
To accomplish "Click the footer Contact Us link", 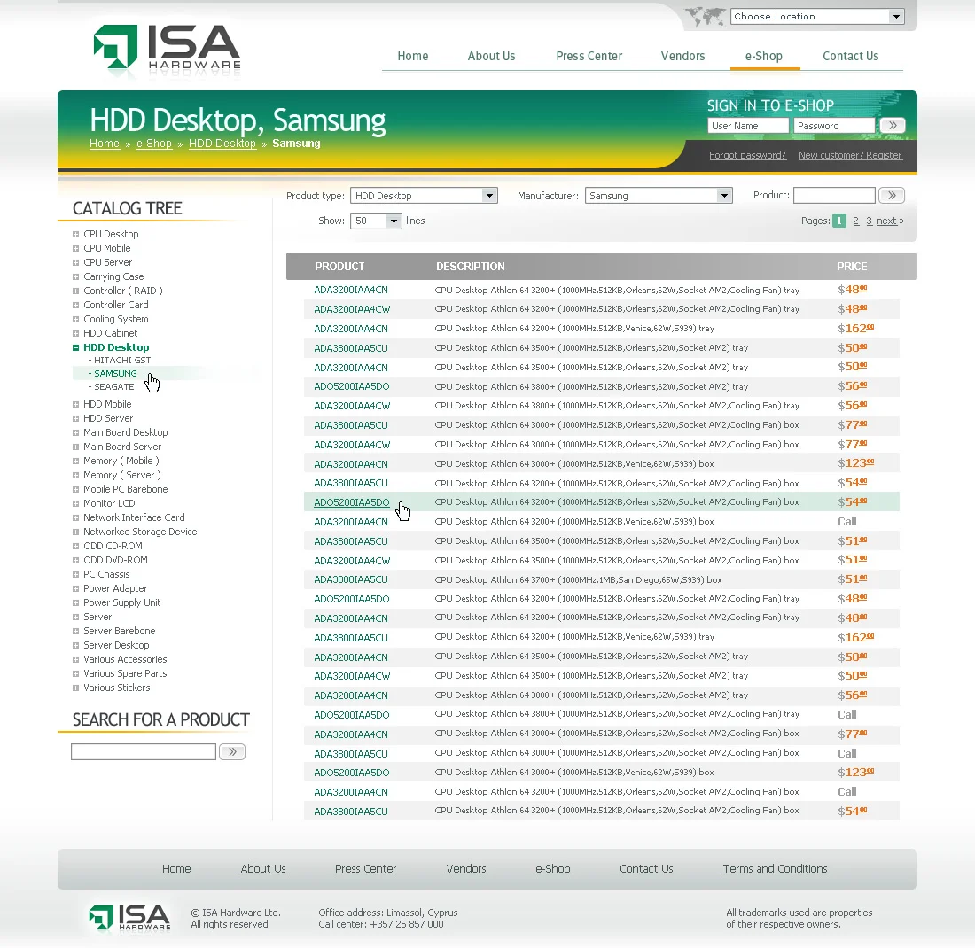I will pos(646,869).
